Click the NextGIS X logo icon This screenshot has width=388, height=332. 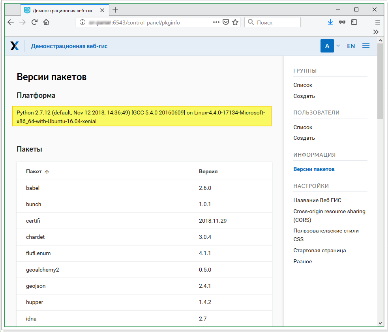tap(15, 46)
